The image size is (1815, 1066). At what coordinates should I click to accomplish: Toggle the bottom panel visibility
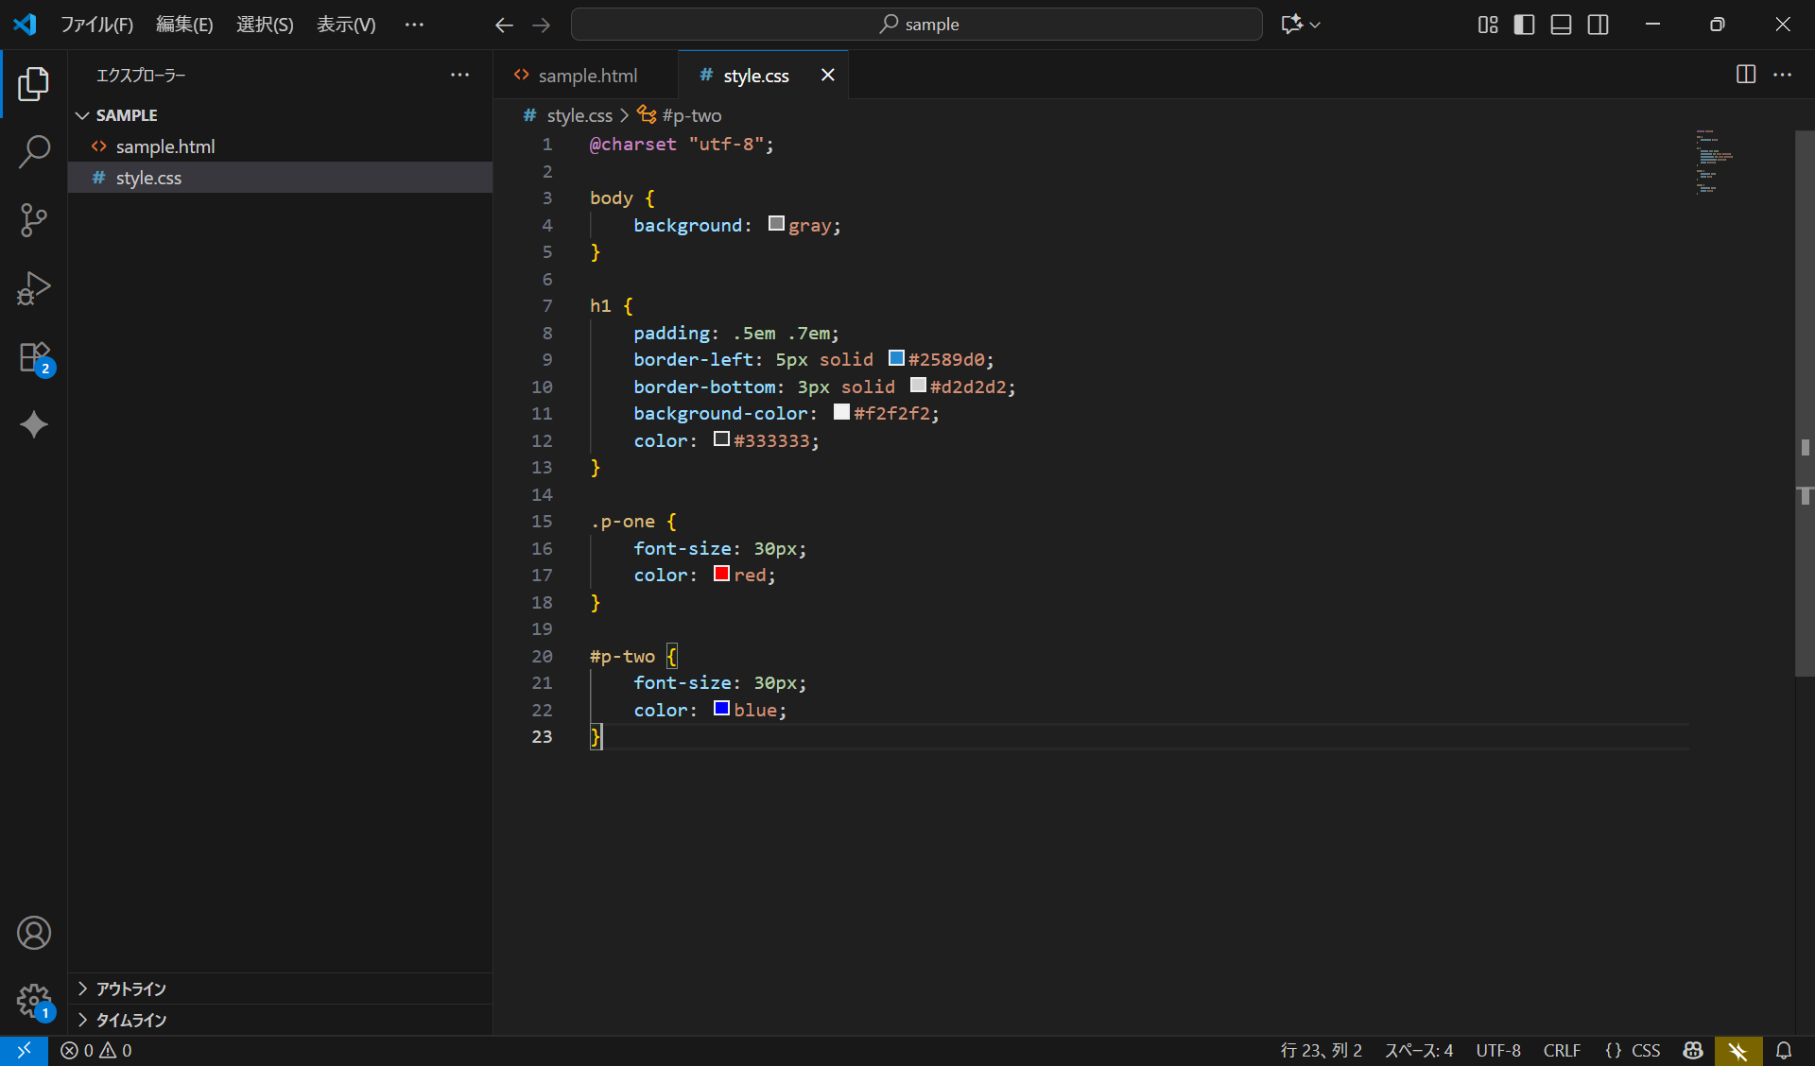[1561, 25]
